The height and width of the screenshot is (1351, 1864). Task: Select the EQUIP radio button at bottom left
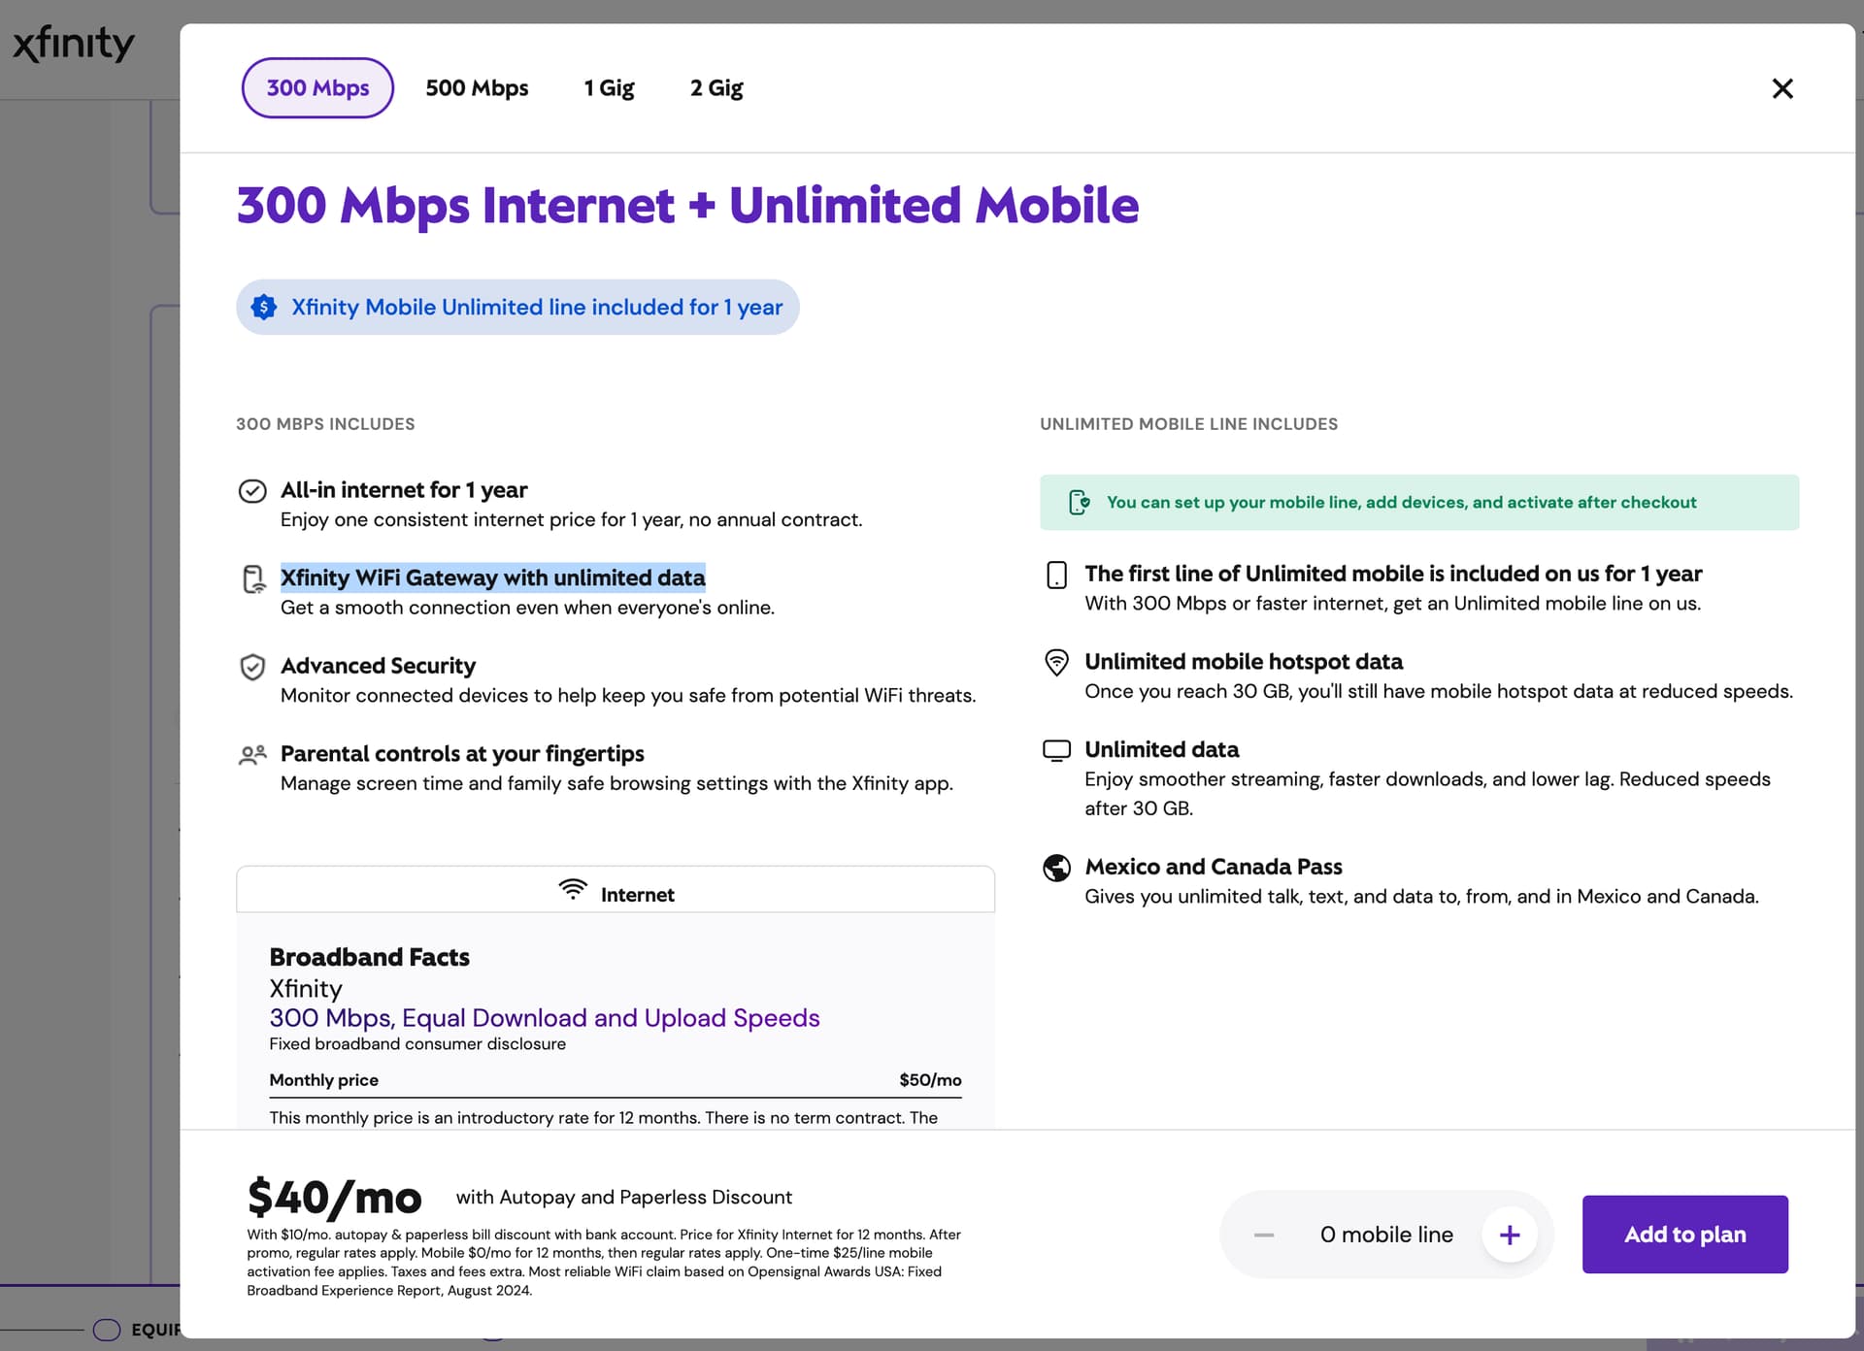tap(106, 1330)
